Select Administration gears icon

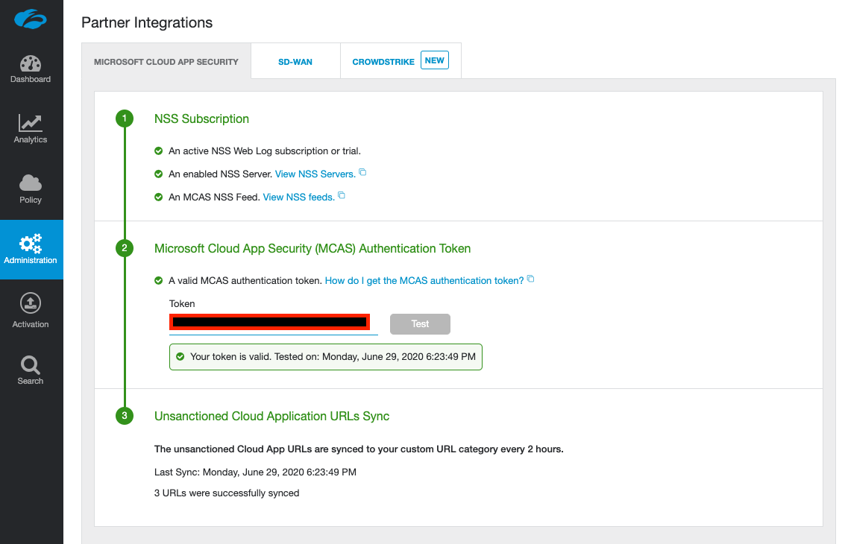click(x=31, y=244)
